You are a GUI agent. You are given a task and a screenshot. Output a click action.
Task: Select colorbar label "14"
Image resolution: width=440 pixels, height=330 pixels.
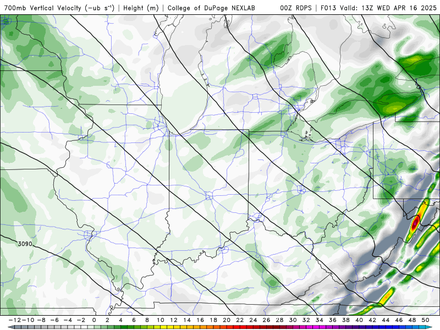pos(187,320)
